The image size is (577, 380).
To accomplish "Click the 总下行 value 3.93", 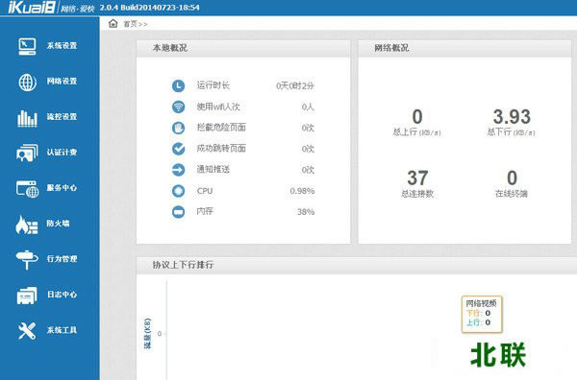I will coord(512,117).
